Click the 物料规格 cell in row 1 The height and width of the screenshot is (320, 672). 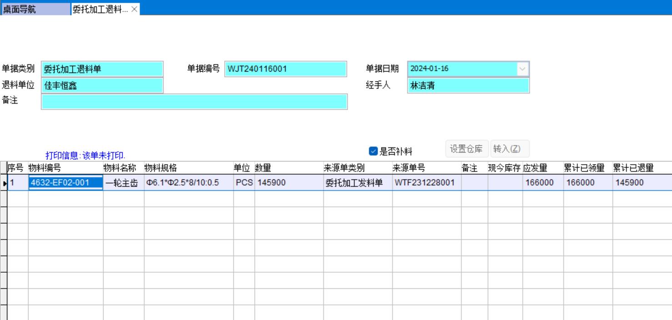pos(188,182)
